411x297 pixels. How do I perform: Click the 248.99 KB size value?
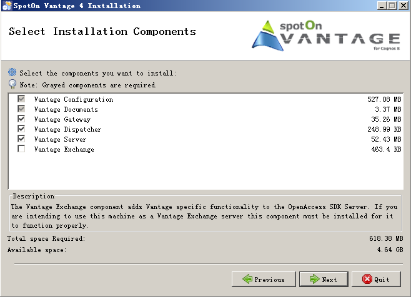(x=384, y=129)
